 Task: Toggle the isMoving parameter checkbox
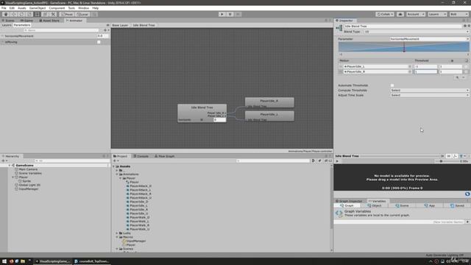pos(99,42)
